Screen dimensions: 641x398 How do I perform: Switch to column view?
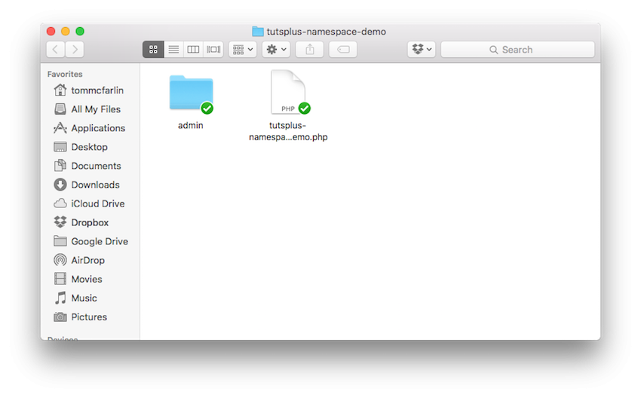193,50
